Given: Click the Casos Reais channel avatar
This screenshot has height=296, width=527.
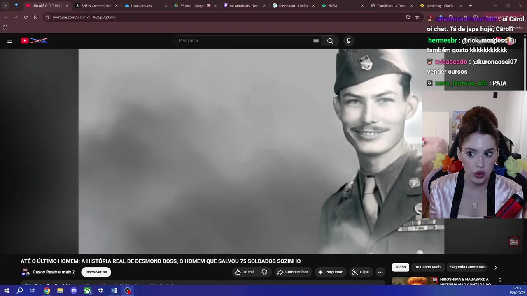Looking at the screenshot, I should pos(26,272).
